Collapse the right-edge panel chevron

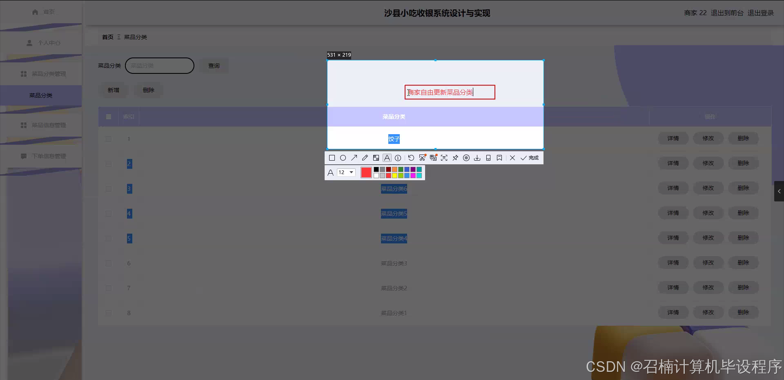779,191
